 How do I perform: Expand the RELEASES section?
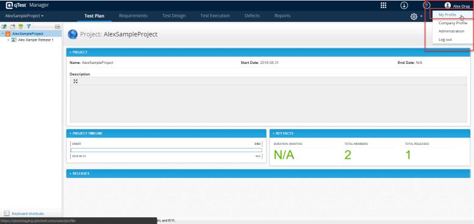[268, 173]
